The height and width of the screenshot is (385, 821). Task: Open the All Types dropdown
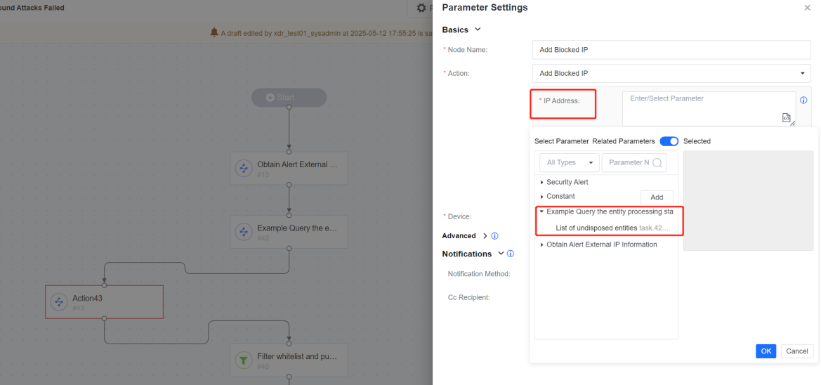[x=570, y=162]
